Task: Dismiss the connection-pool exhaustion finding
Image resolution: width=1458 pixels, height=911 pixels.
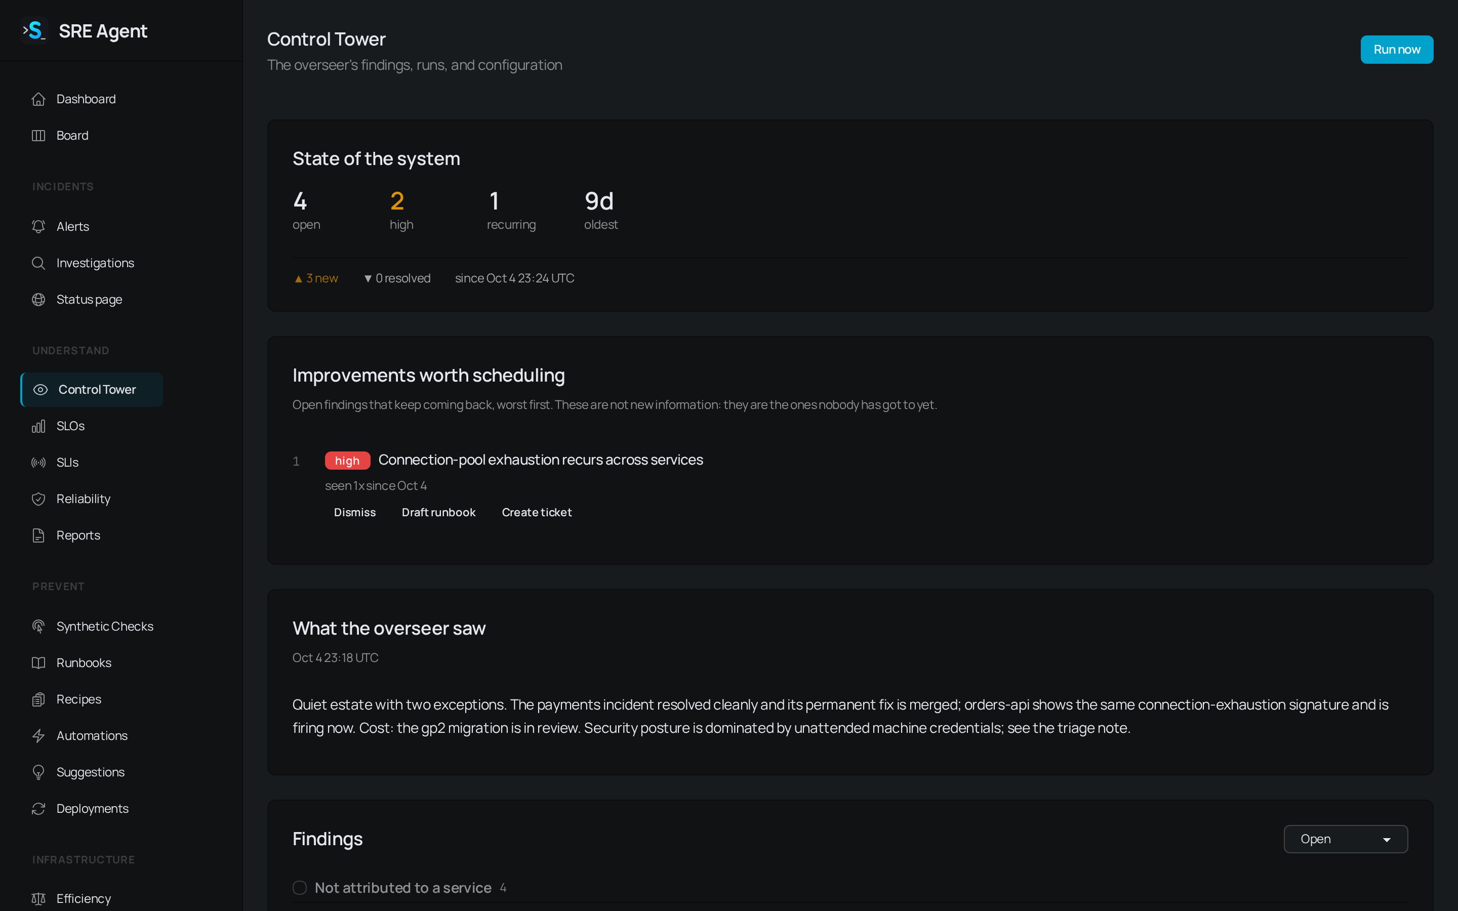Action: (x=355, y=512)
